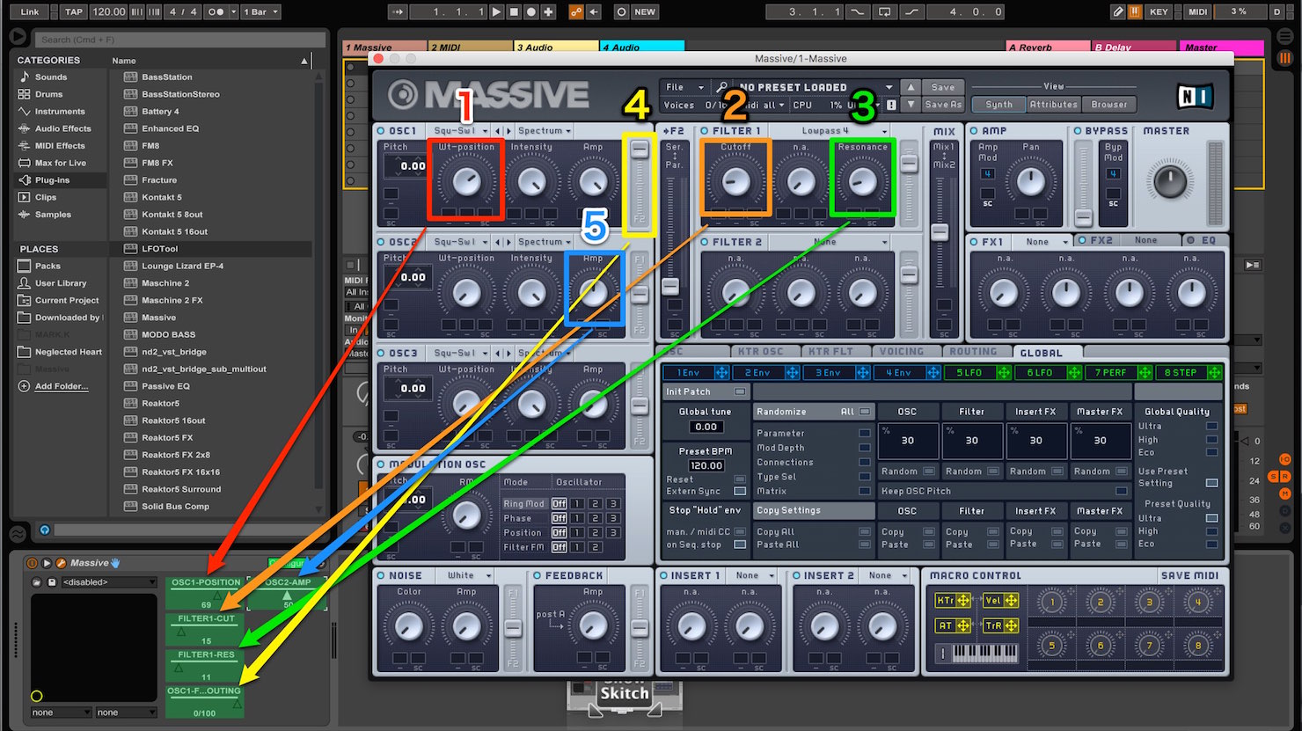Image resolution: width=1302 pixels, height=731 pixels.
Task: Click the Save preset button
Action: [943, 87]
